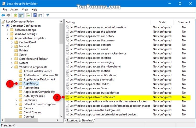This screenshot has height=128, width=196.
Task: Sort by the State column header
Action: [162, 22]
